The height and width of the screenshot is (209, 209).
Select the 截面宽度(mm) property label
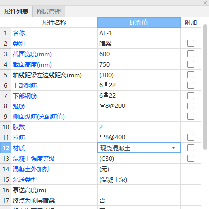click(32, 54)
